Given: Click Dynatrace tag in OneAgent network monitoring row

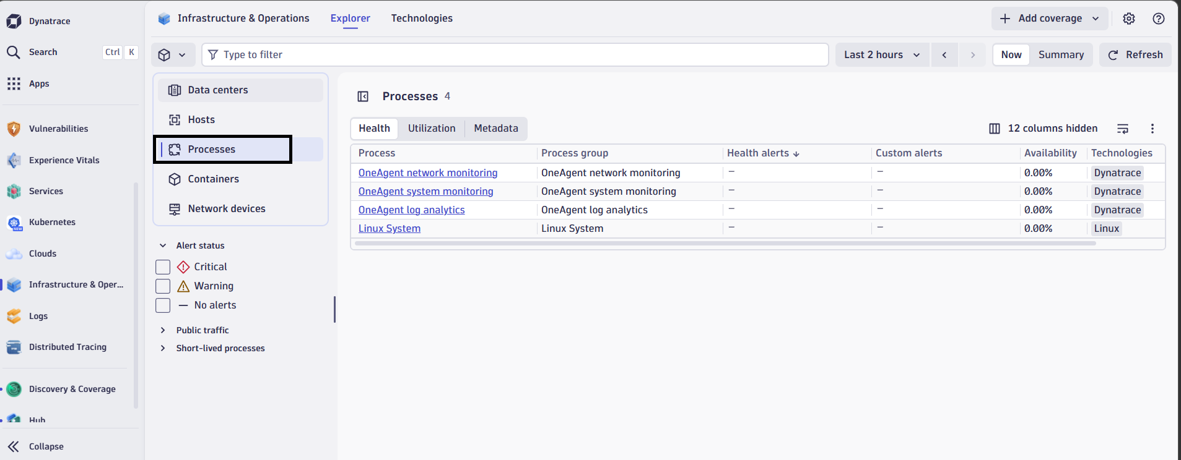Looking at the screenshot, I should click(x=1117, y=173).
